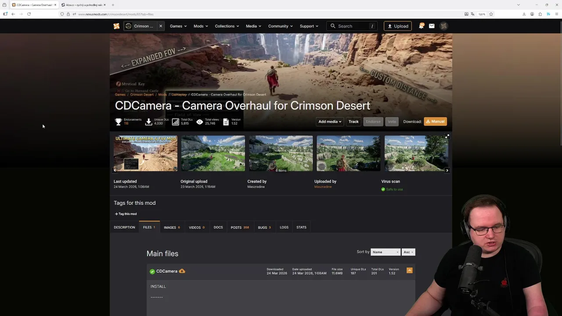Open the Docs tab
The width and height of the screenshot is (562, 316).
(x=218, y=227)
